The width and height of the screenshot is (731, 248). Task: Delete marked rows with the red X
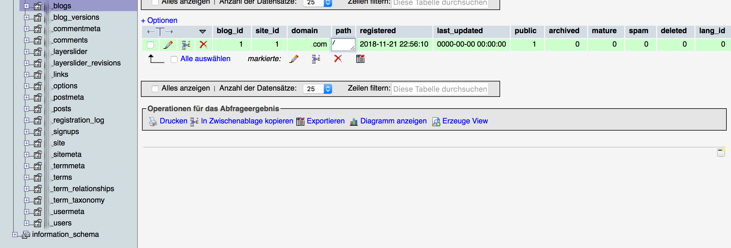point(338,59)
